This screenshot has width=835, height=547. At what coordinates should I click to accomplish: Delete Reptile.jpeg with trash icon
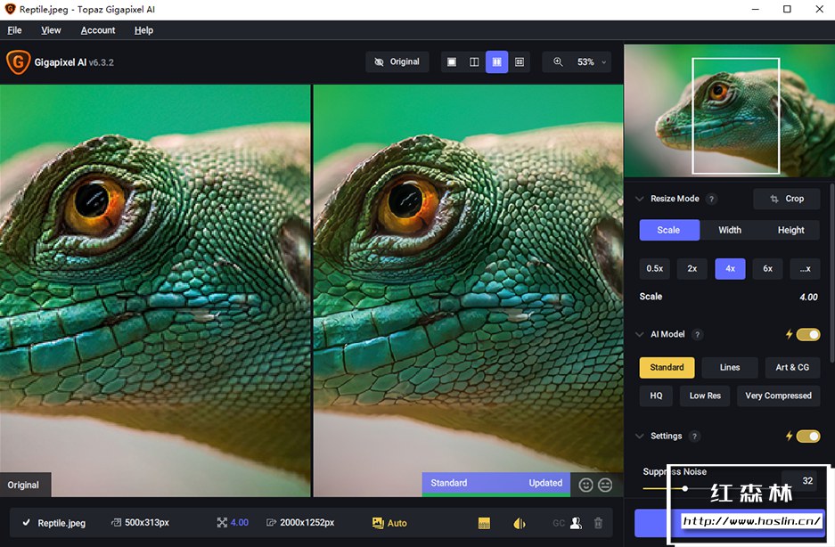pyautogui.click(x=598, y=523)
